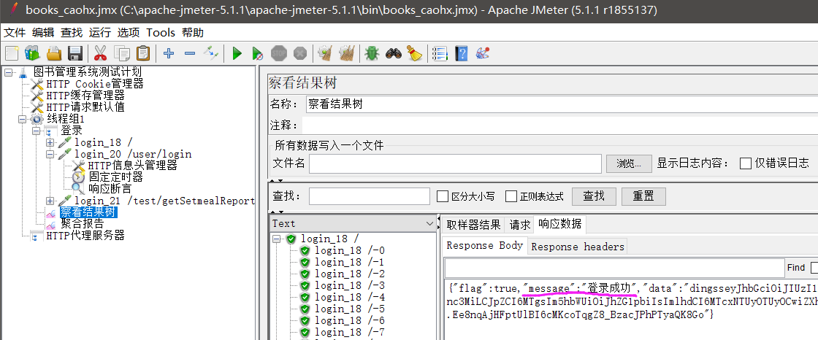Switch to the 响应数据 tab
Image resolution: width=818 pixels, height=340 pixels.
(x=559, y=224)
